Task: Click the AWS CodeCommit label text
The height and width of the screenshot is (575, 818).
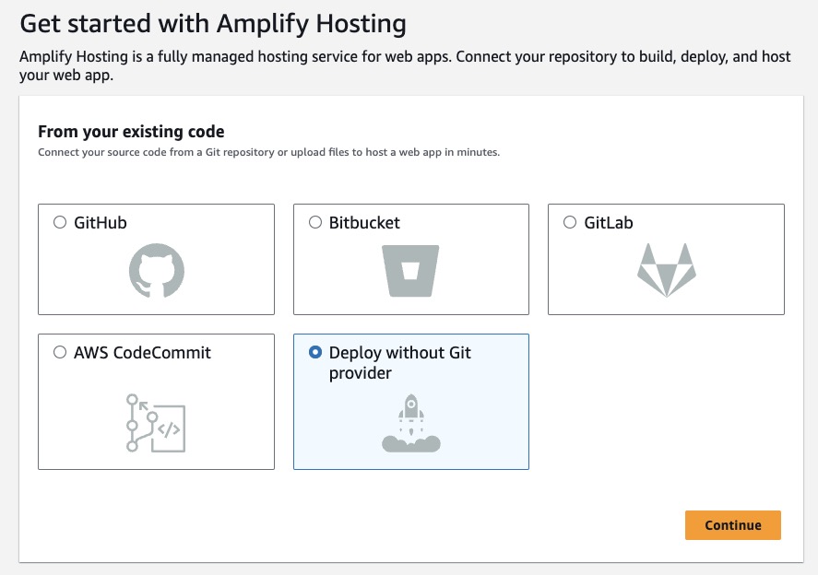Action: tap(142, 353)
